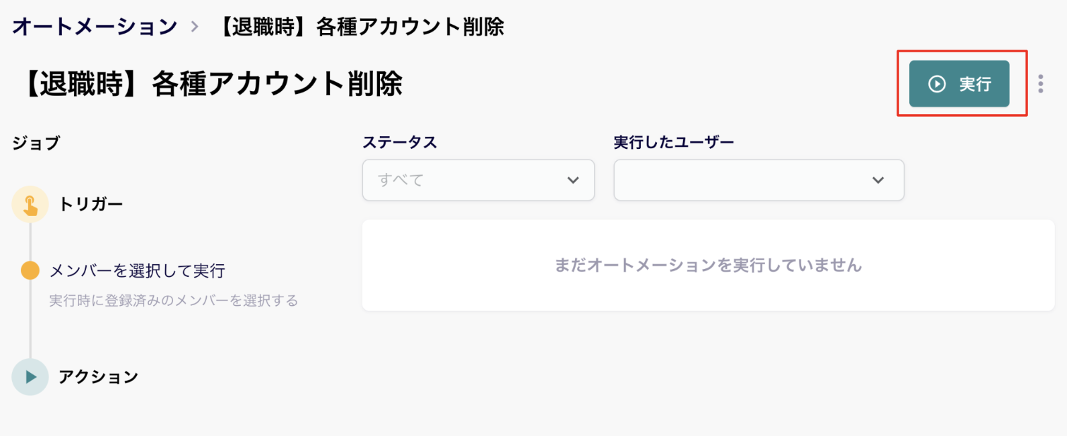Click the description 実行時に登録済みのメンバーを選択する
Image resolution: width=1067 pixels, height=436 pixels.
[174, 301]
